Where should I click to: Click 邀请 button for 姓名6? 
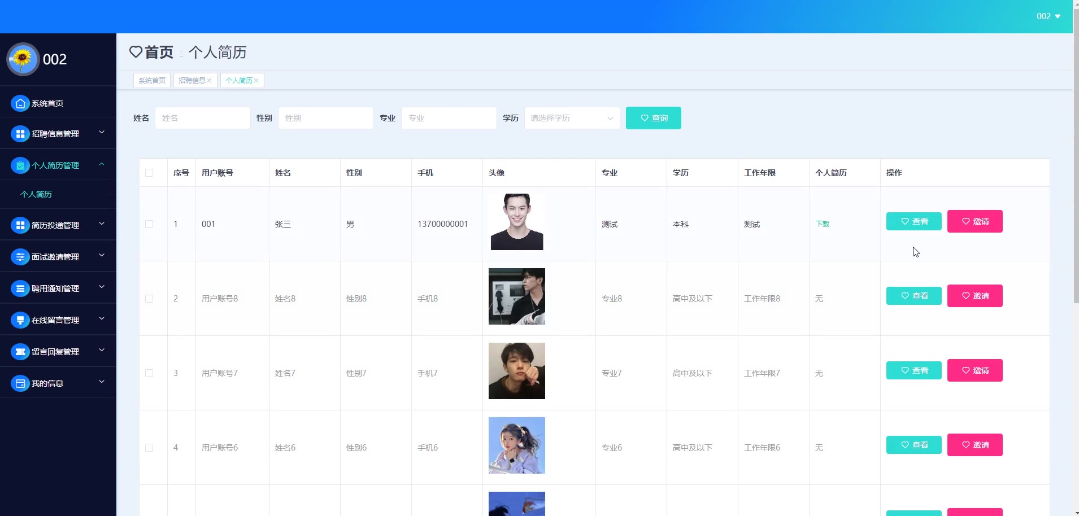[975, 445]
